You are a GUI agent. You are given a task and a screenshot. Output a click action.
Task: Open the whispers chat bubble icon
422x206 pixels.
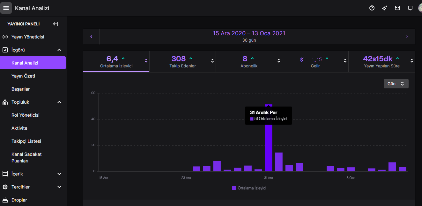pyautogui.click(x=410, y=8)
